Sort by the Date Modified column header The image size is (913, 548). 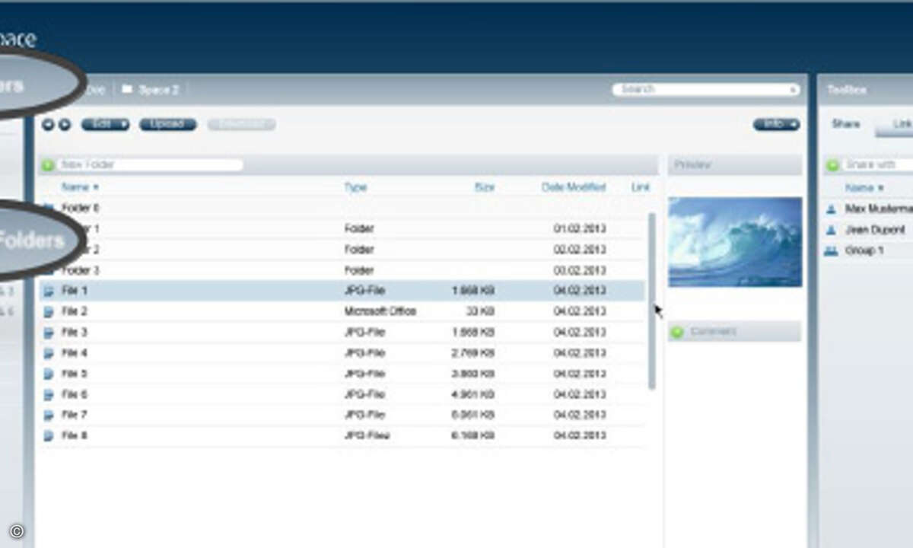[x=574, y=187]
